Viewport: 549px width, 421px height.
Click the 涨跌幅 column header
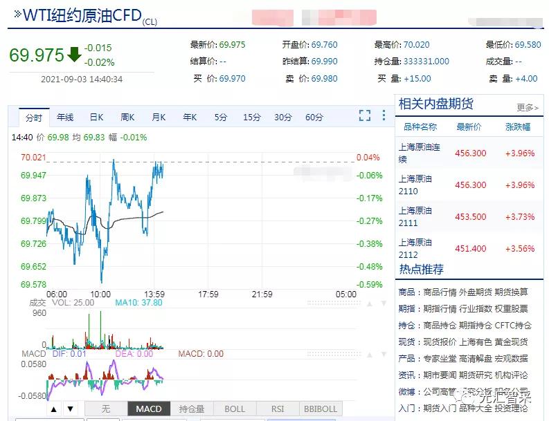[518, 127]
